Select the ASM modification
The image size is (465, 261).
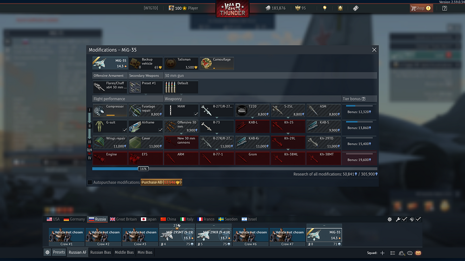(x=324, y=110)
